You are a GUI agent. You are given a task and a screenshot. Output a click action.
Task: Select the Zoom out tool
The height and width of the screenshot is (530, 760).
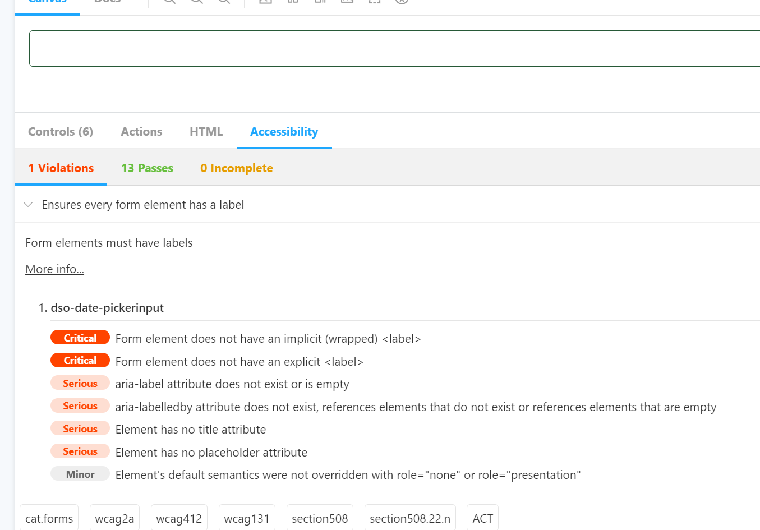(x=196, y=2)
